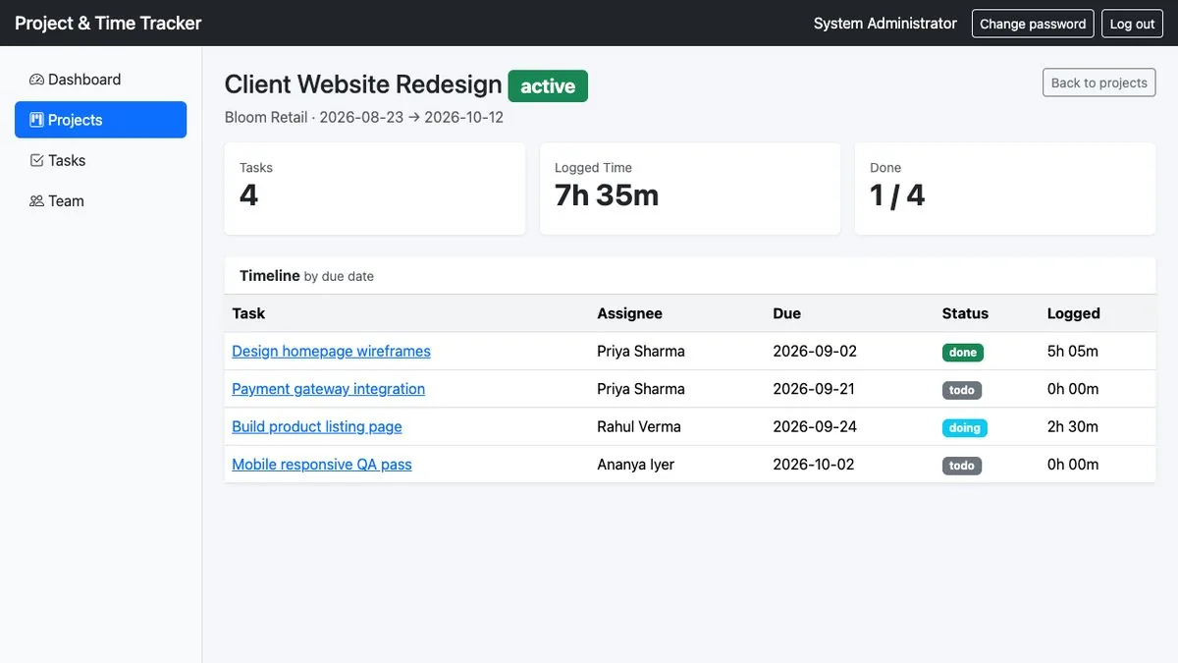Click logged time 2h 30m

[x=1073, y=426]
